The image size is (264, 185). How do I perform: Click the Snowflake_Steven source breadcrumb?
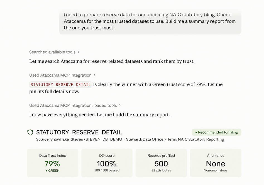(67, 139)
